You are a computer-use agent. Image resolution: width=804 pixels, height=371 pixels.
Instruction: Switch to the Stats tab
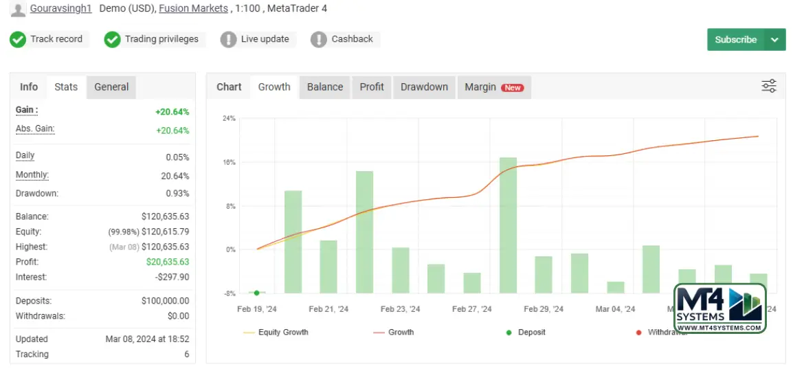[x=66, y=87]
